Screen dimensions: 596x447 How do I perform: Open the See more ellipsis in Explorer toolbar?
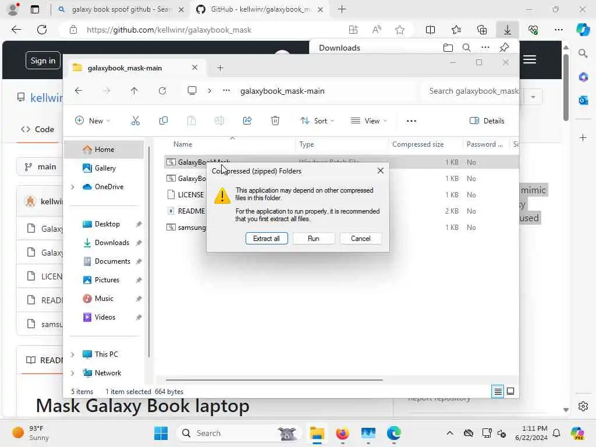411,121
